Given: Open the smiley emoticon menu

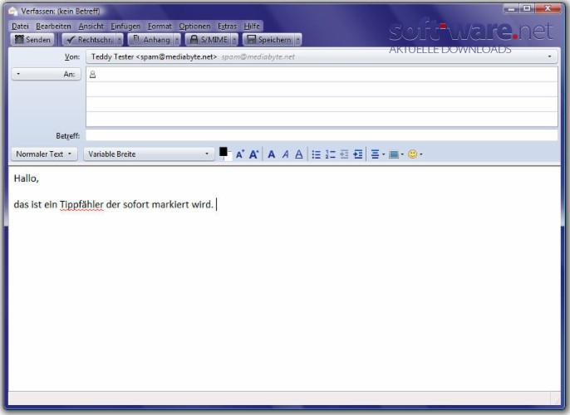Looking at the screenshot, I should (415, 154).
